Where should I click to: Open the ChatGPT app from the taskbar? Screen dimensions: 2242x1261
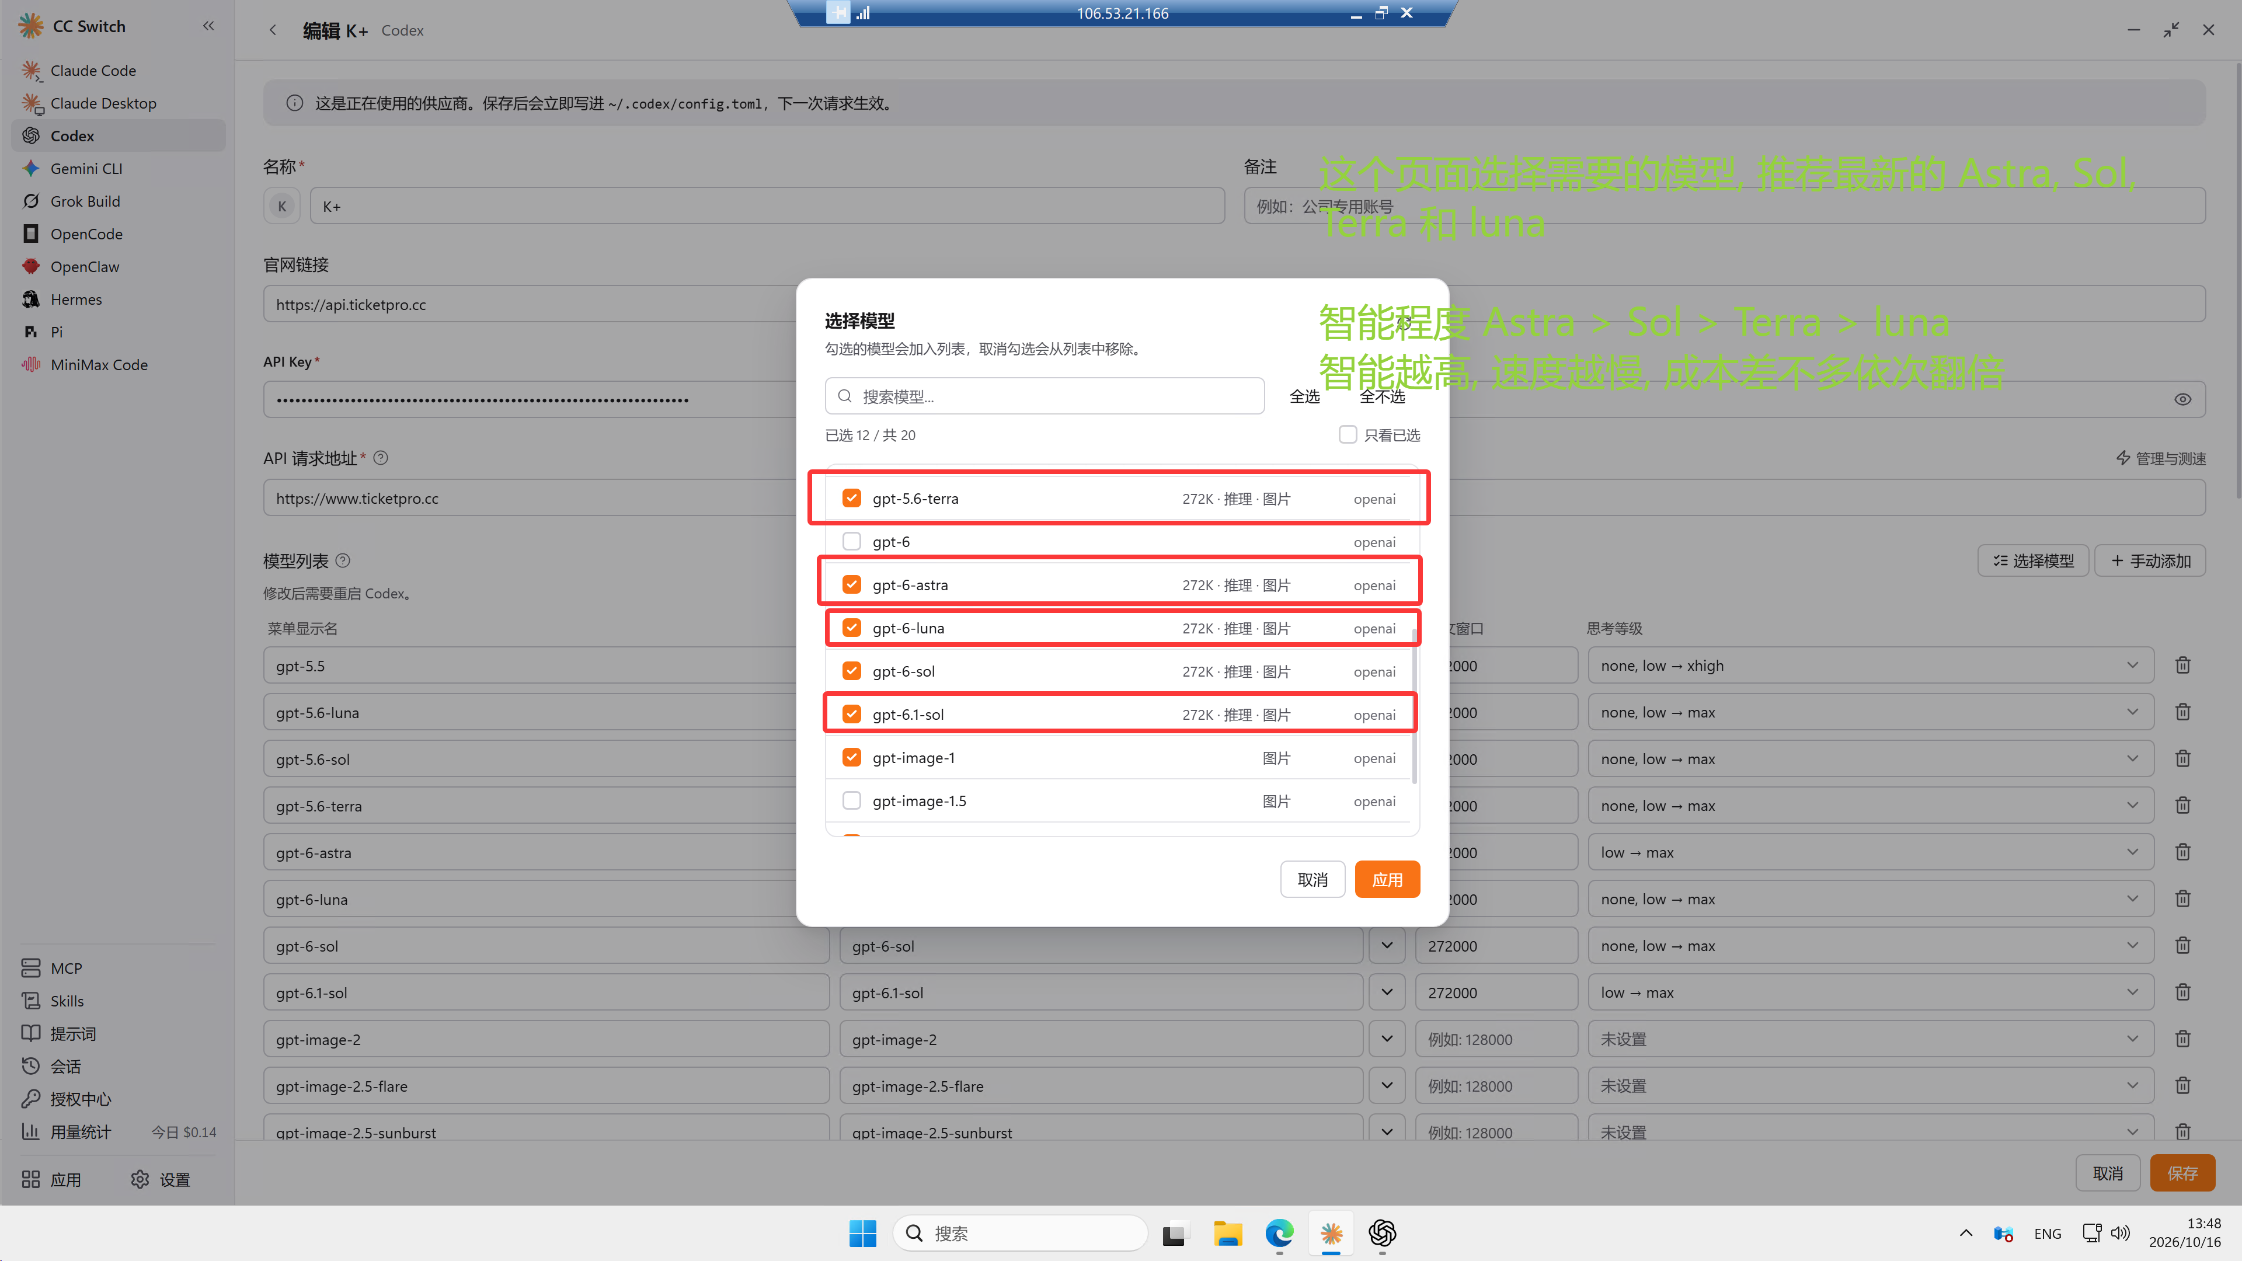click(x=1382, y=1233)
